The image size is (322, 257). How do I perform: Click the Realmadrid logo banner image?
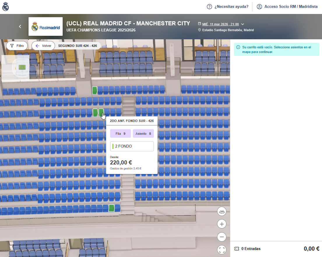45,26
